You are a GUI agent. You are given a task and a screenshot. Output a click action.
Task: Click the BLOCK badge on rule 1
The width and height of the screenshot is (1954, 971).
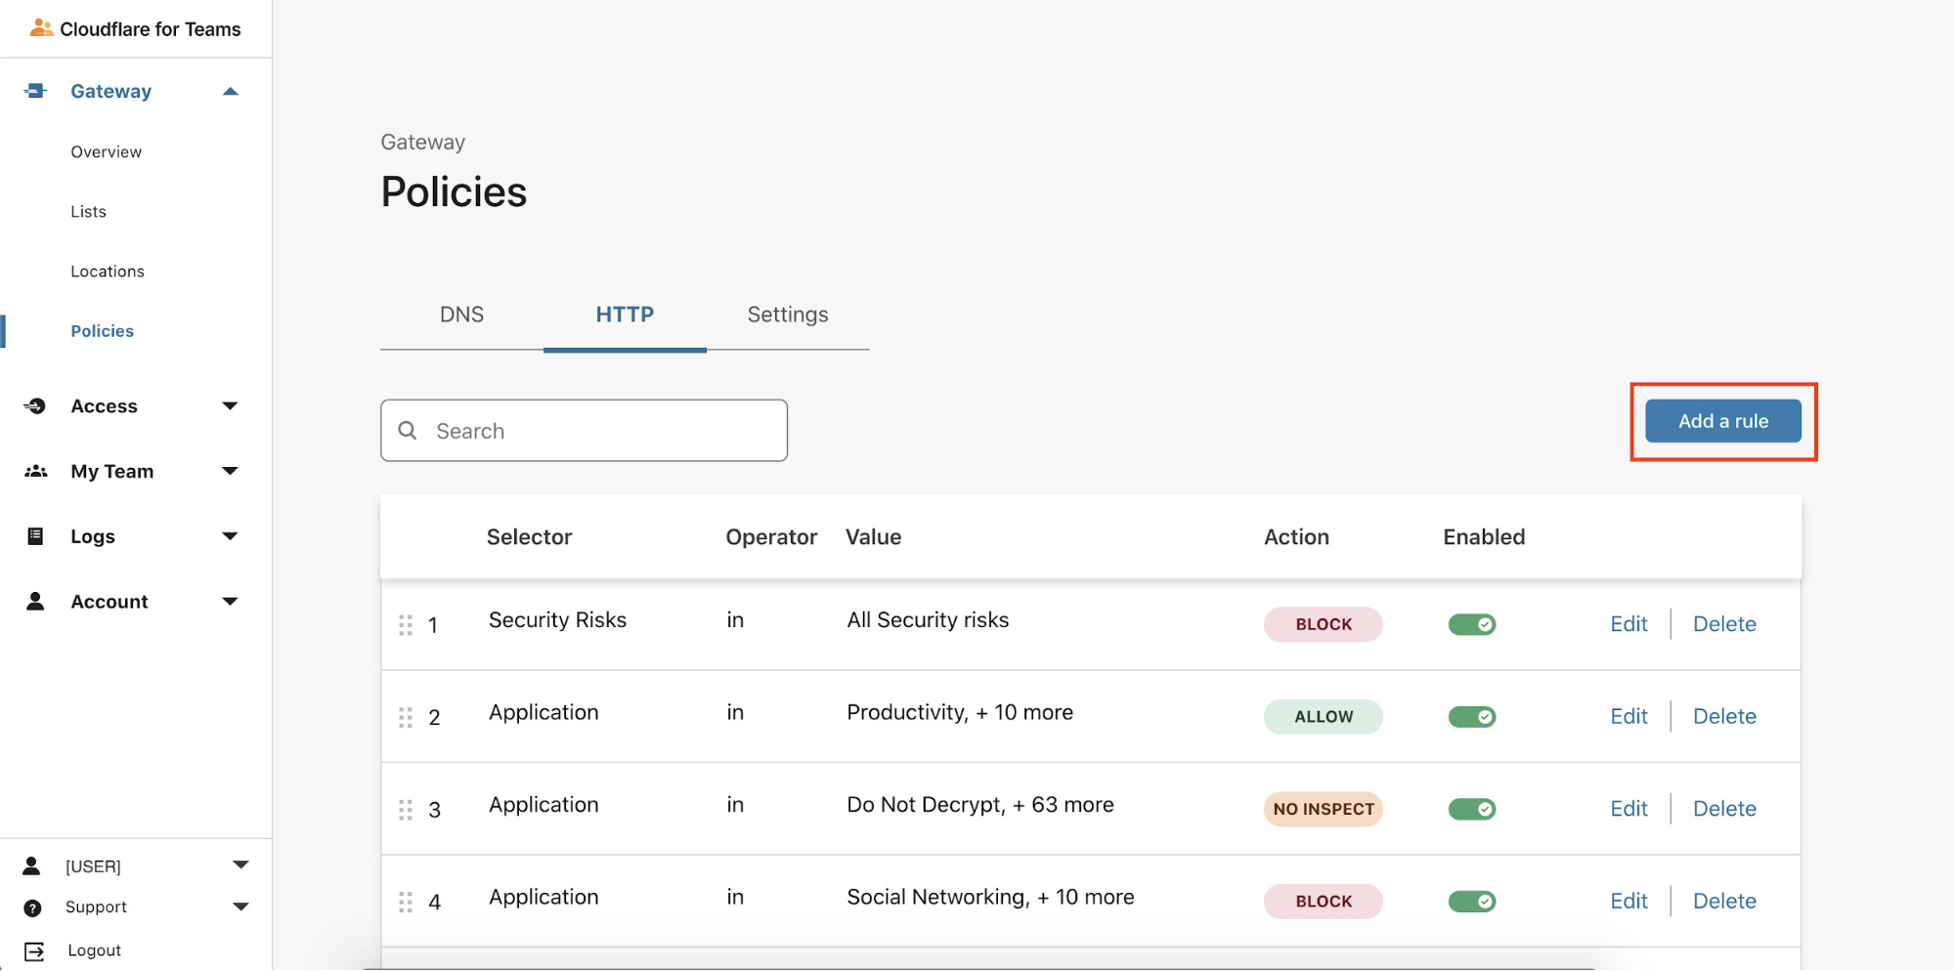tap(1324, 624)
